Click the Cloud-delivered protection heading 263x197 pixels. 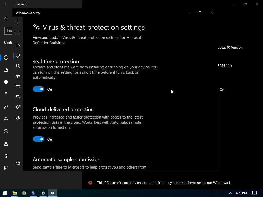point(63,109)
